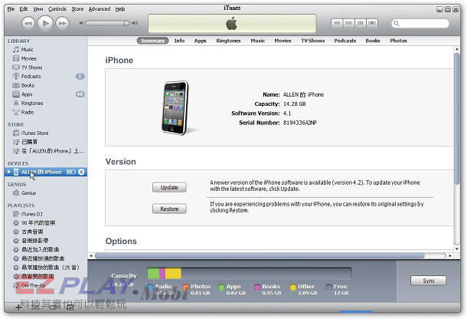467x319 pixels.
Task: Open the View menu
Action: pos(38,9)
